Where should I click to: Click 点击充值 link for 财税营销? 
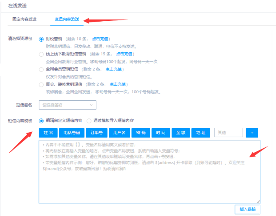tap(101, 39)
